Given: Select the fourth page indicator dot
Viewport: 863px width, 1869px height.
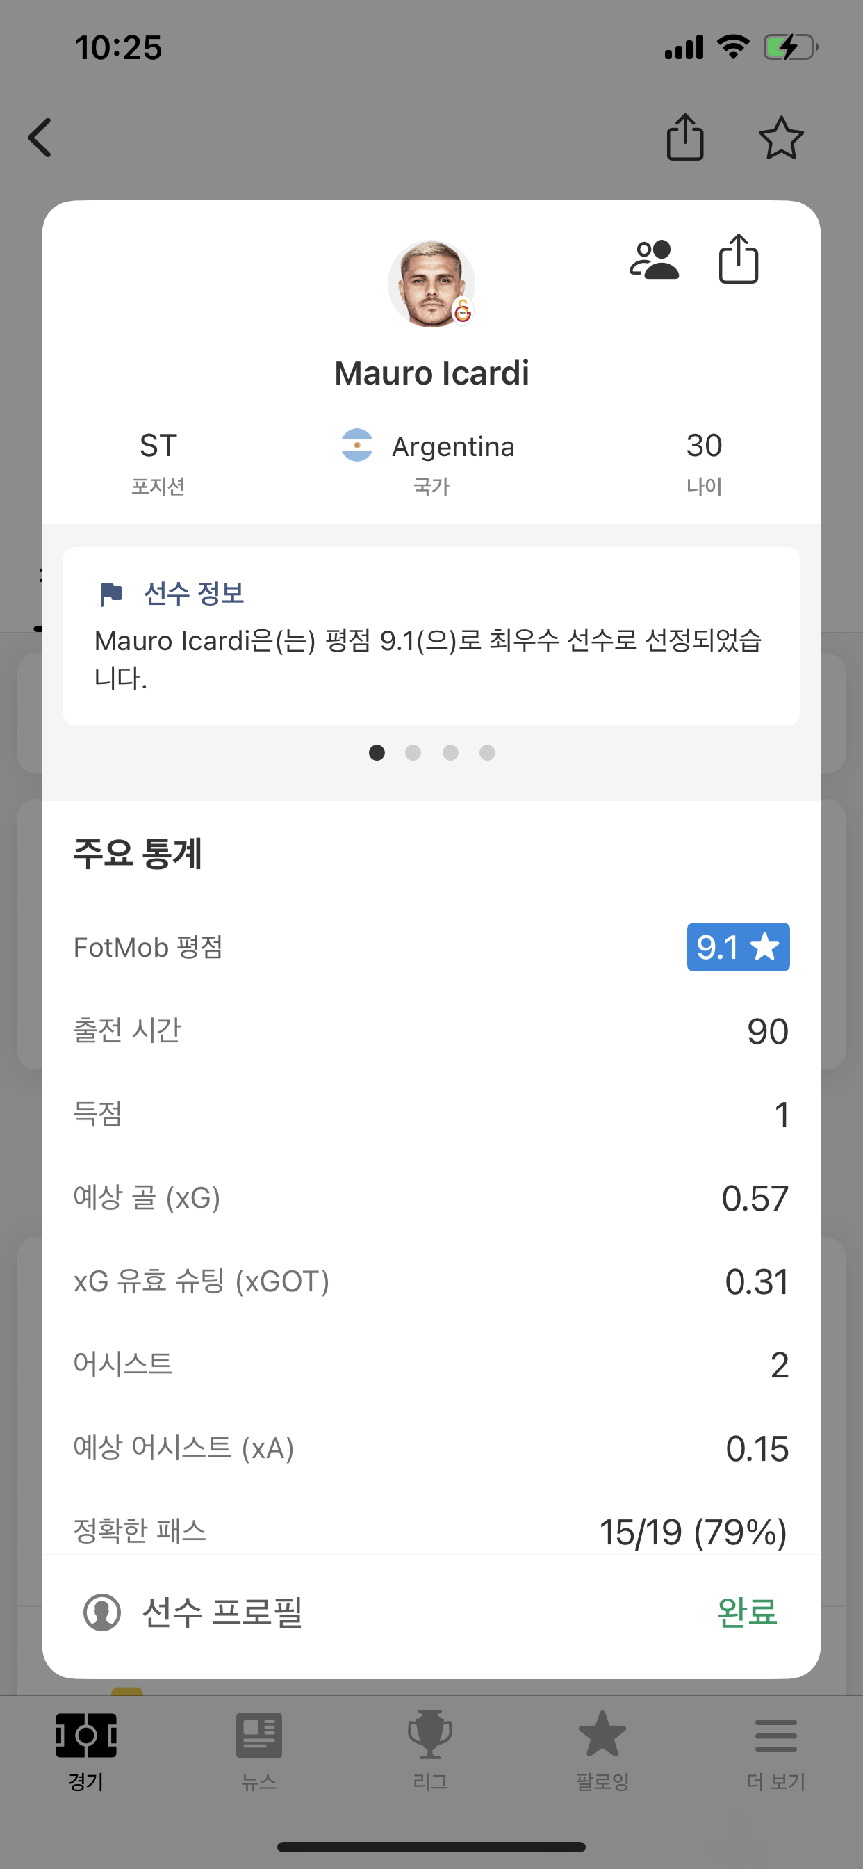Looking at the screenshot, I should point(487,752).
